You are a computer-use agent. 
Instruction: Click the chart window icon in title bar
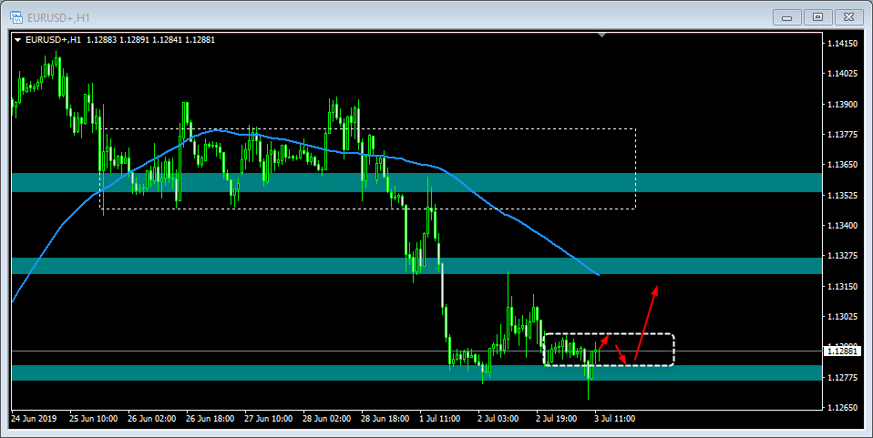click(16, 15)
